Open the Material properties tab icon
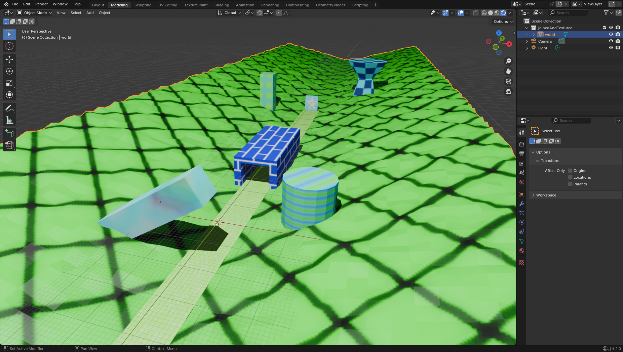The height and width of the screenshot is (352, 623). click(522, 251)
